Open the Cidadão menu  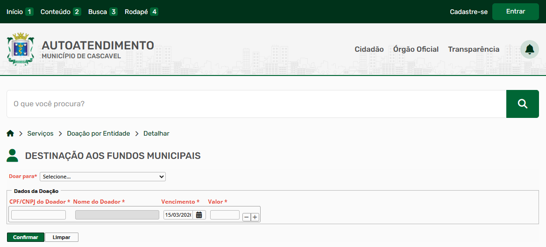369,49
